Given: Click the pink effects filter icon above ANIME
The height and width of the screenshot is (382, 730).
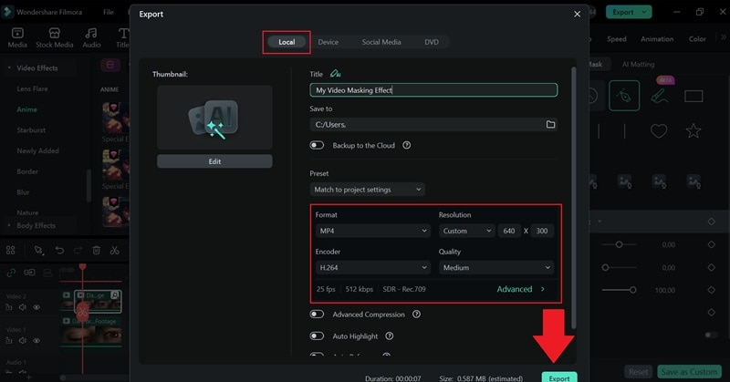Looking at the screenshot, I should click(x=110, y=65).
